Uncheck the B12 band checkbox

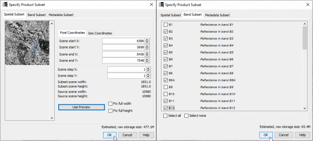(166, 108)
